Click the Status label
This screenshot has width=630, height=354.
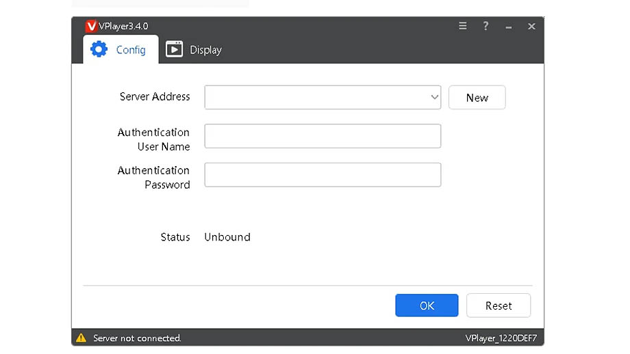(175, 237)
